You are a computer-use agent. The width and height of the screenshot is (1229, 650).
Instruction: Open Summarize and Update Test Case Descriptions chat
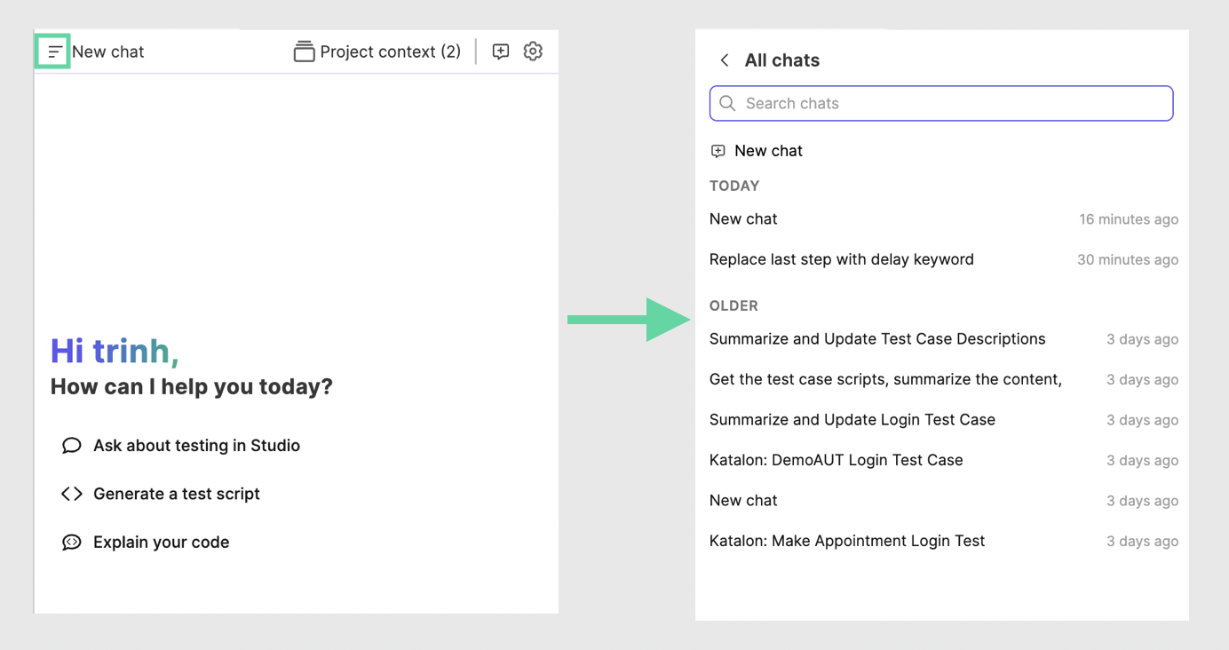(x=944, y=339)
